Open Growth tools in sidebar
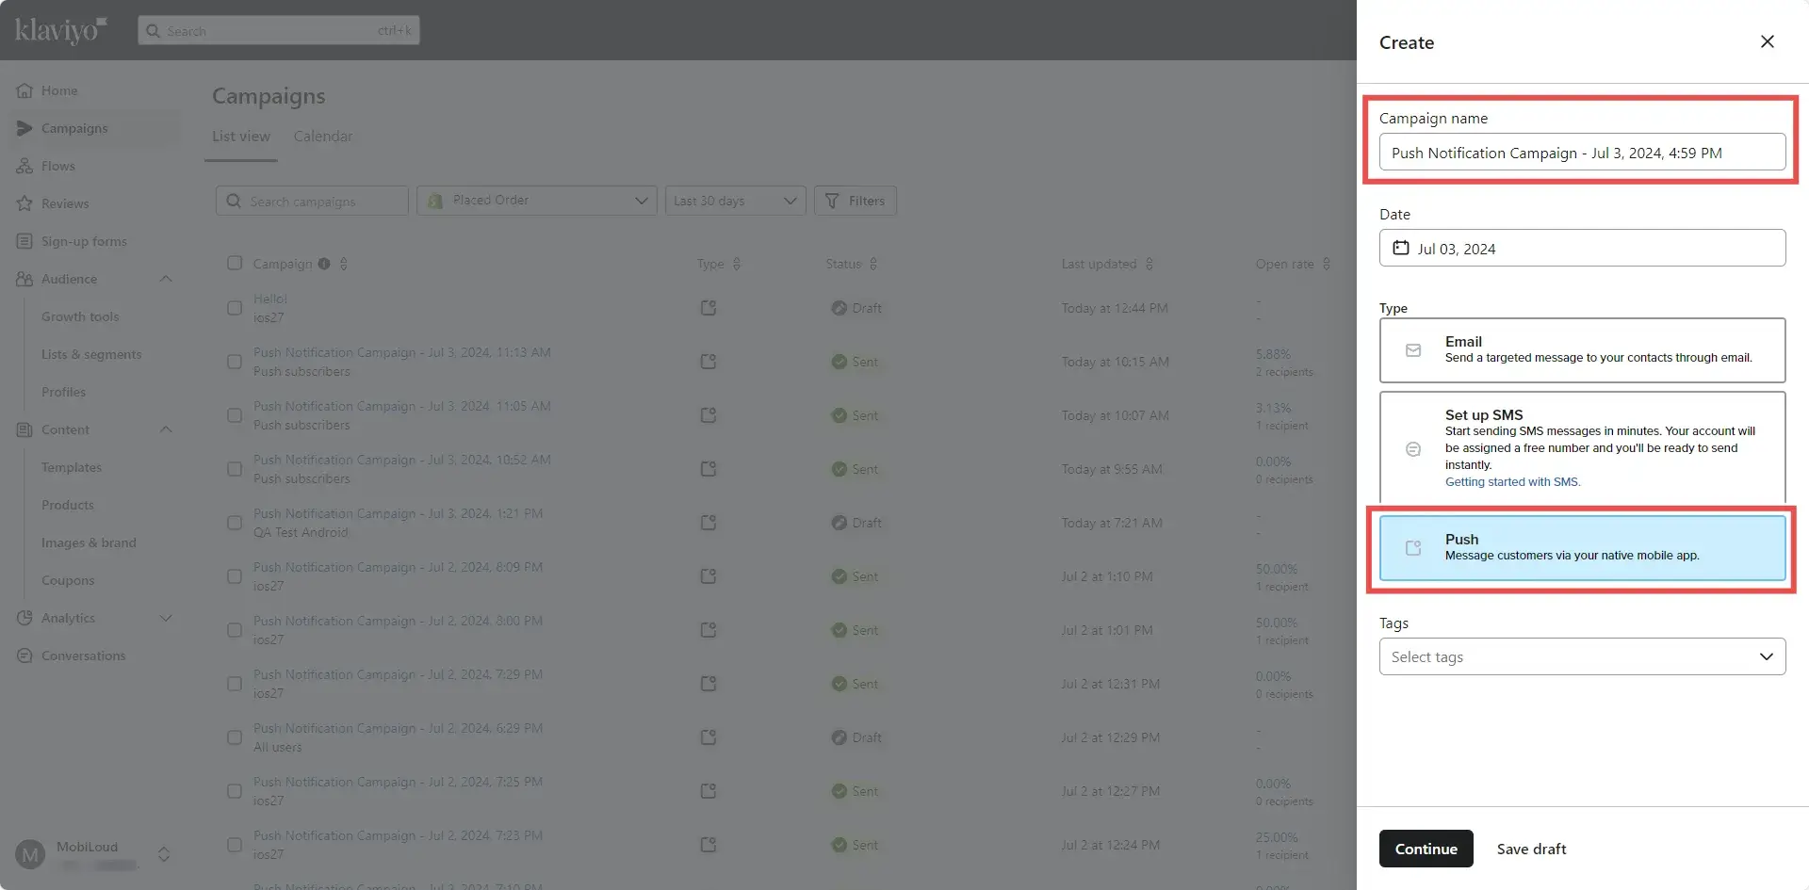Viewport: 1809px width, 890px height. point(80,316)
